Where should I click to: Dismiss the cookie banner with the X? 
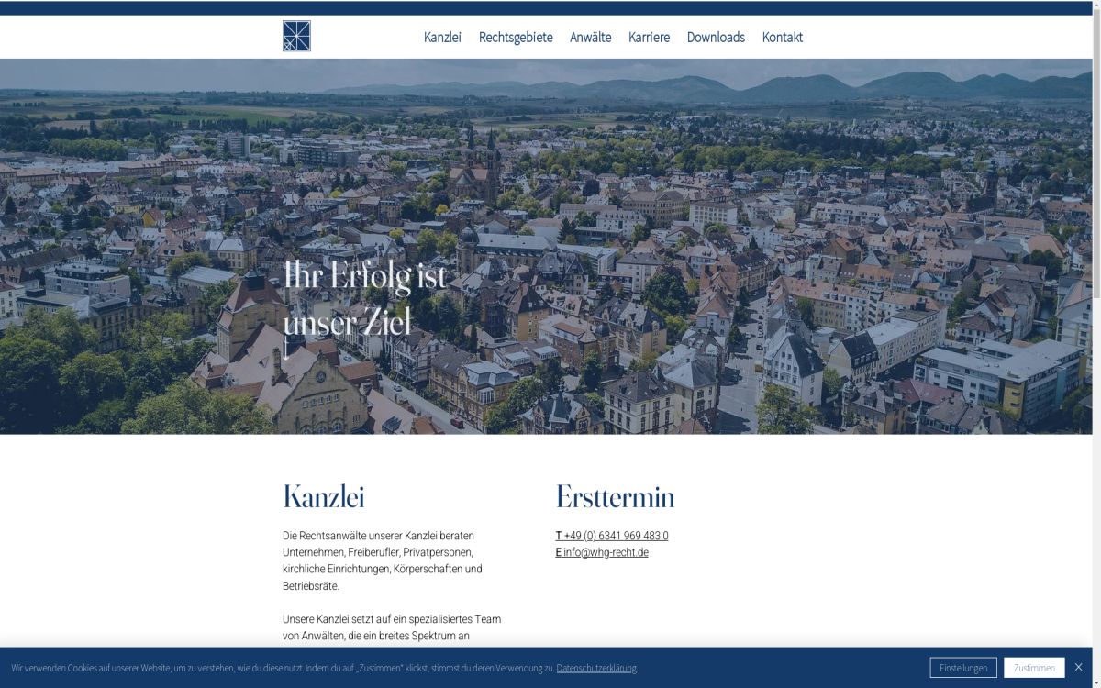coord(1078,667)
